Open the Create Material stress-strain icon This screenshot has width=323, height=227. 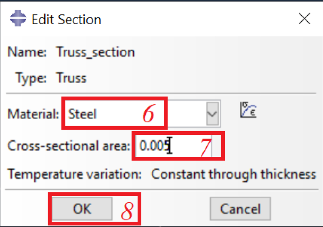click(x=248, y=110)
